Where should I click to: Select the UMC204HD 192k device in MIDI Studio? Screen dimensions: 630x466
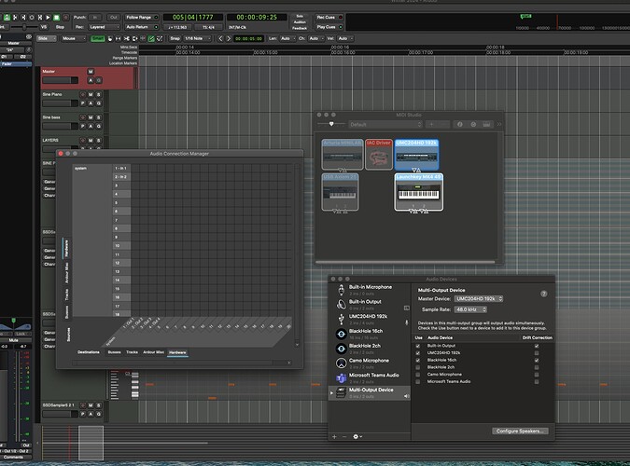coord(417,154)
